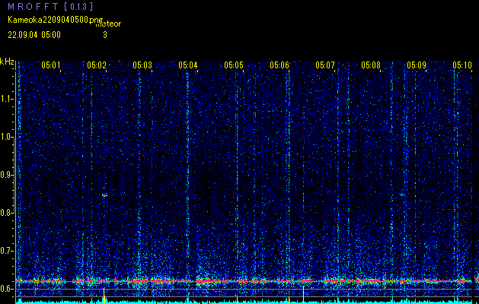Image resolution: width=479 pixels, height=304 pixels.
Task: Click the 05:02 time marker
Action: (x=97, y=65)
